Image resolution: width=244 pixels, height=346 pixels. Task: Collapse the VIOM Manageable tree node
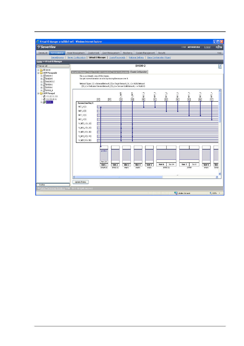(x=38, y=73)
